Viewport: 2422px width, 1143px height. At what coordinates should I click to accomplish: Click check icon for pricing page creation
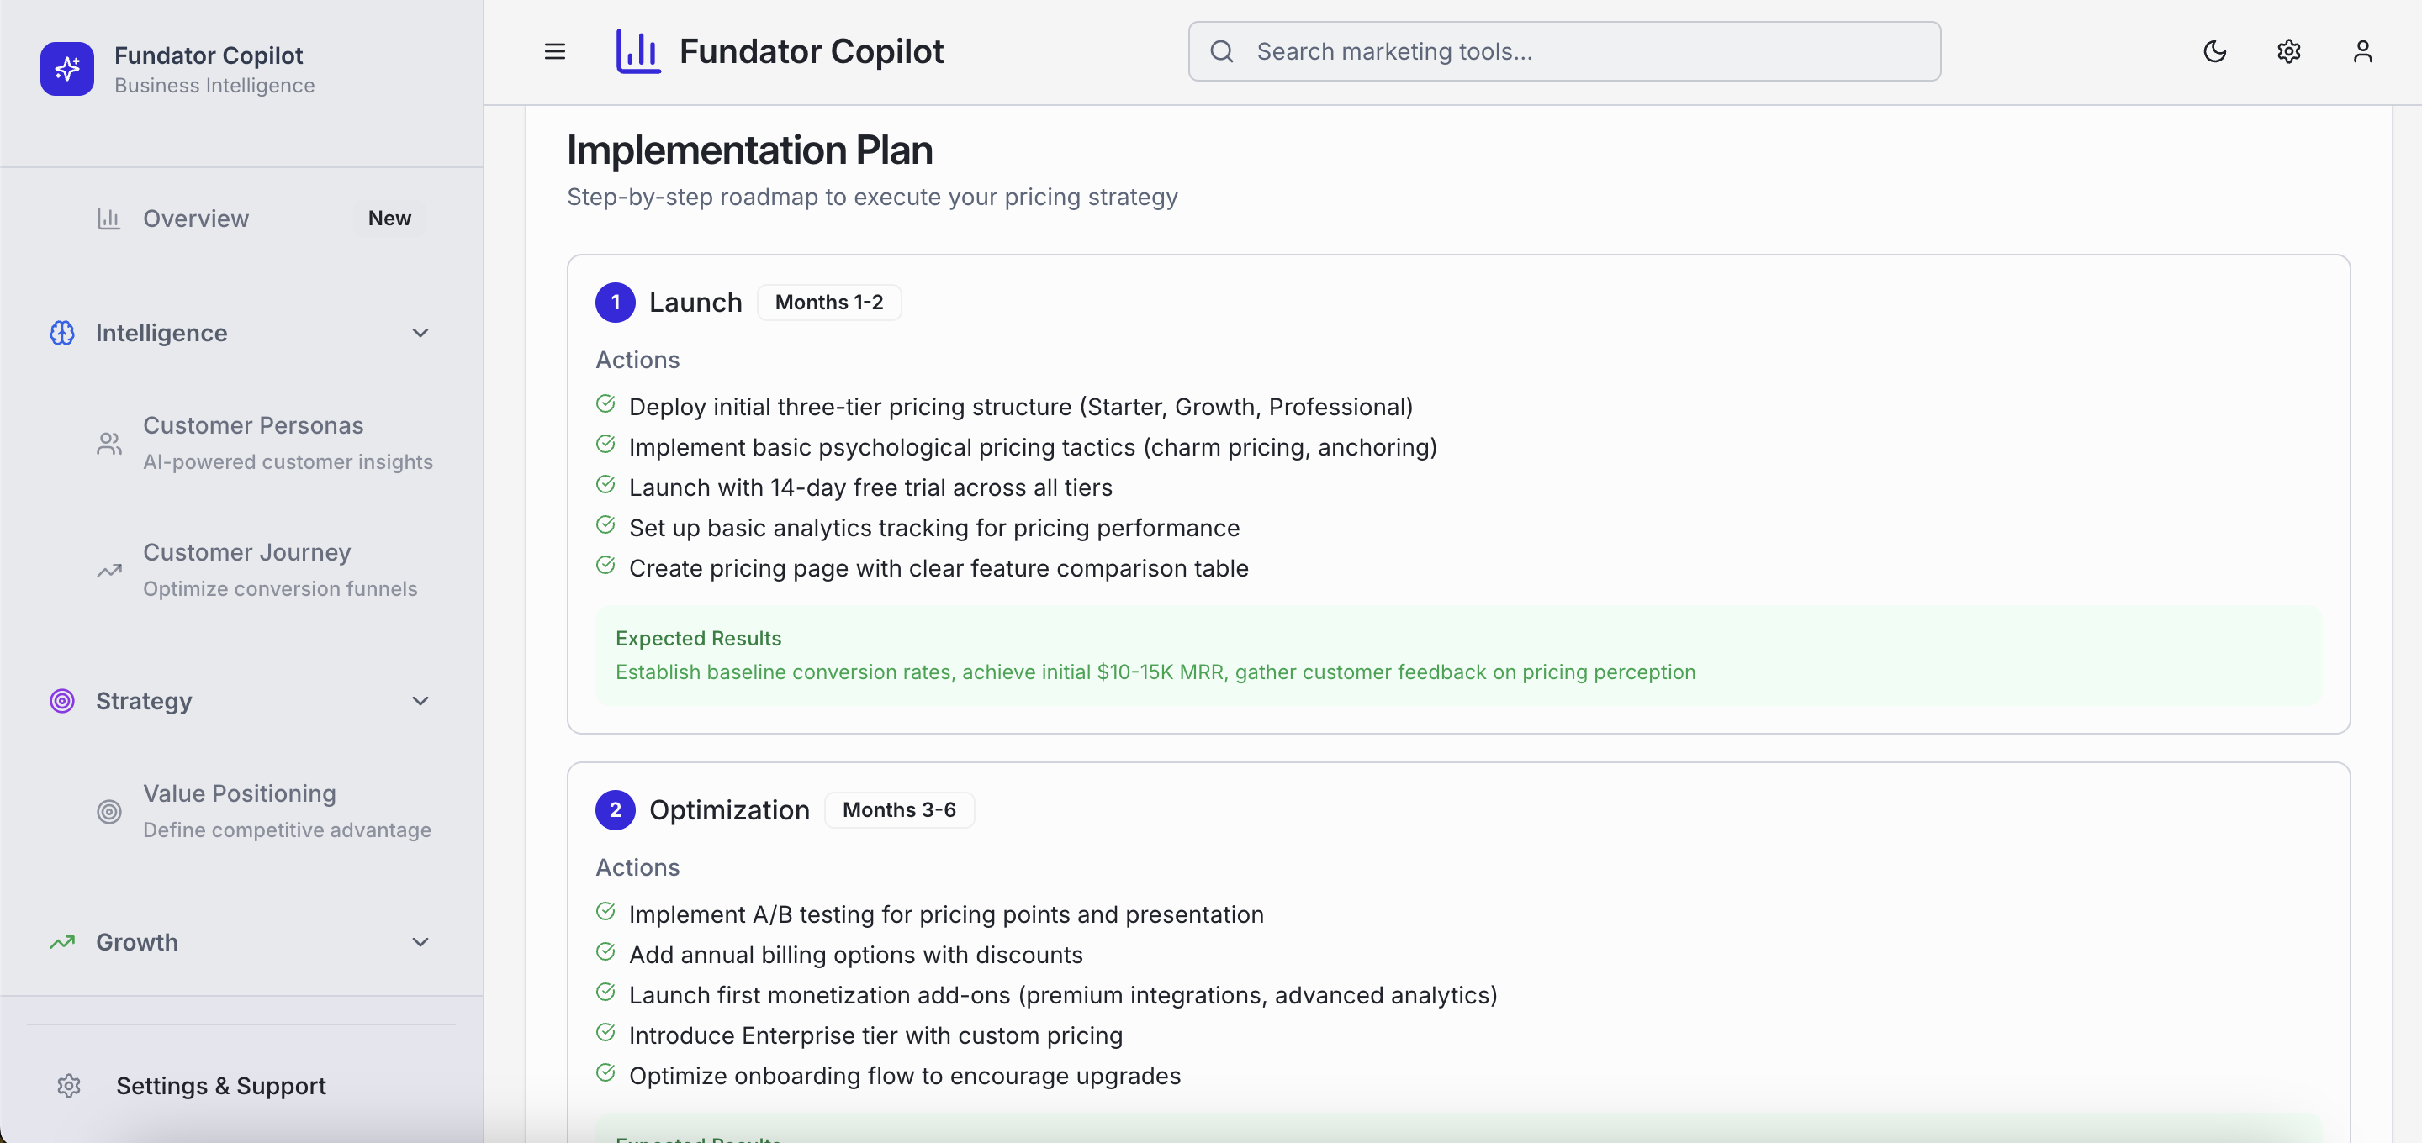(605, 565)
